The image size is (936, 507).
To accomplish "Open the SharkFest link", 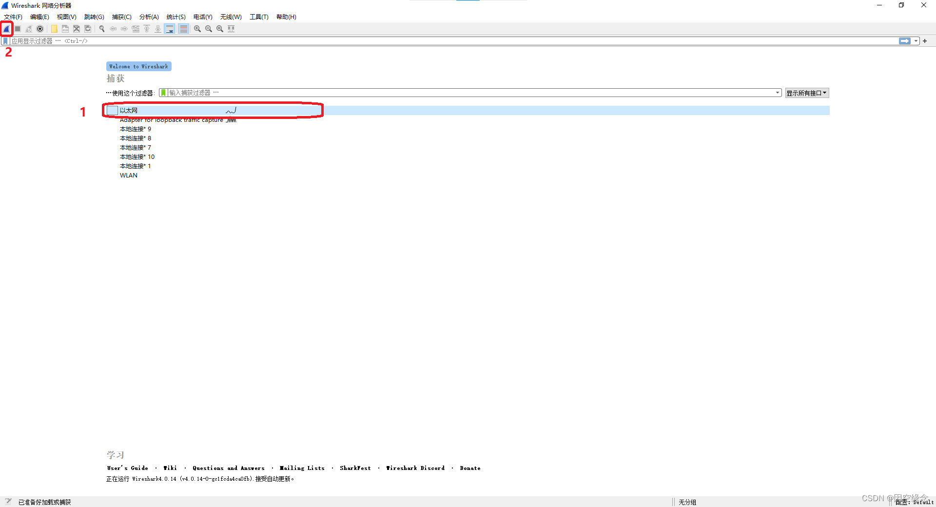I will coord(355,468).
